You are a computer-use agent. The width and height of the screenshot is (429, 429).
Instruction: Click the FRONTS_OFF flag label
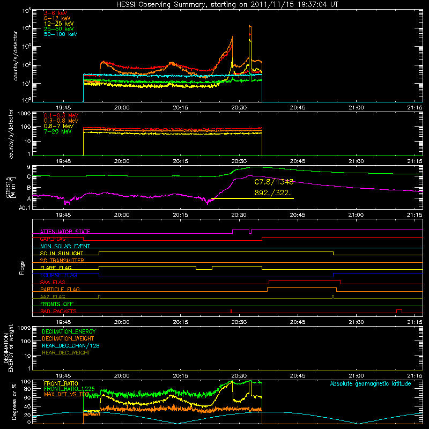point(57,304)
